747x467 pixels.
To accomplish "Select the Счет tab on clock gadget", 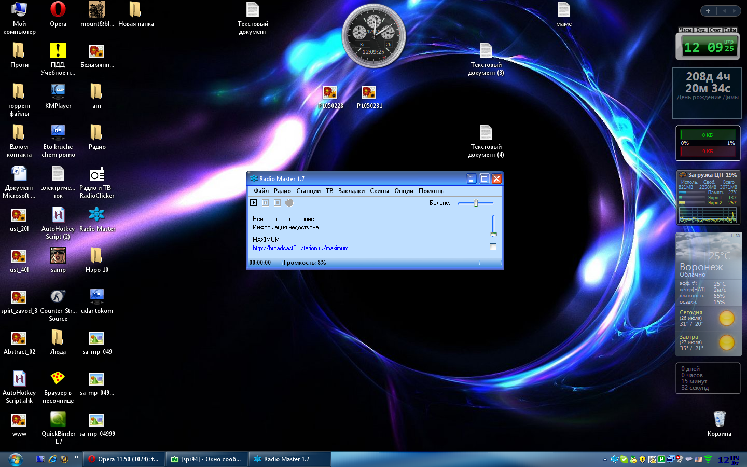I will 715,30.
